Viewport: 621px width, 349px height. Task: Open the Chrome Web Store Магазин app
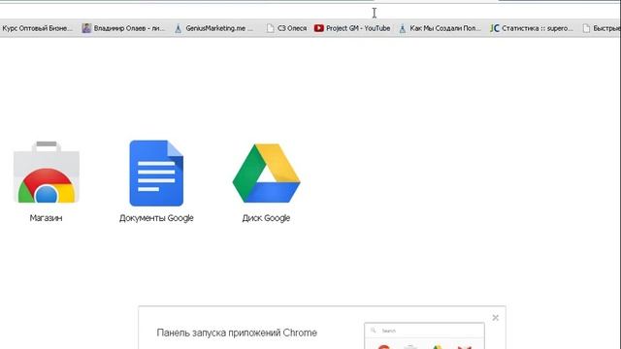[47, 173]
